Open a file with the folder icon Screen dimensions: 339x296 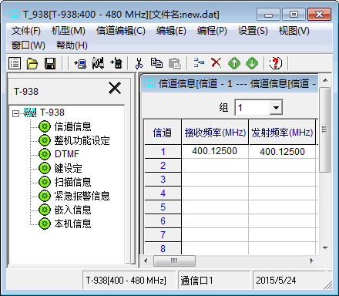32,63
